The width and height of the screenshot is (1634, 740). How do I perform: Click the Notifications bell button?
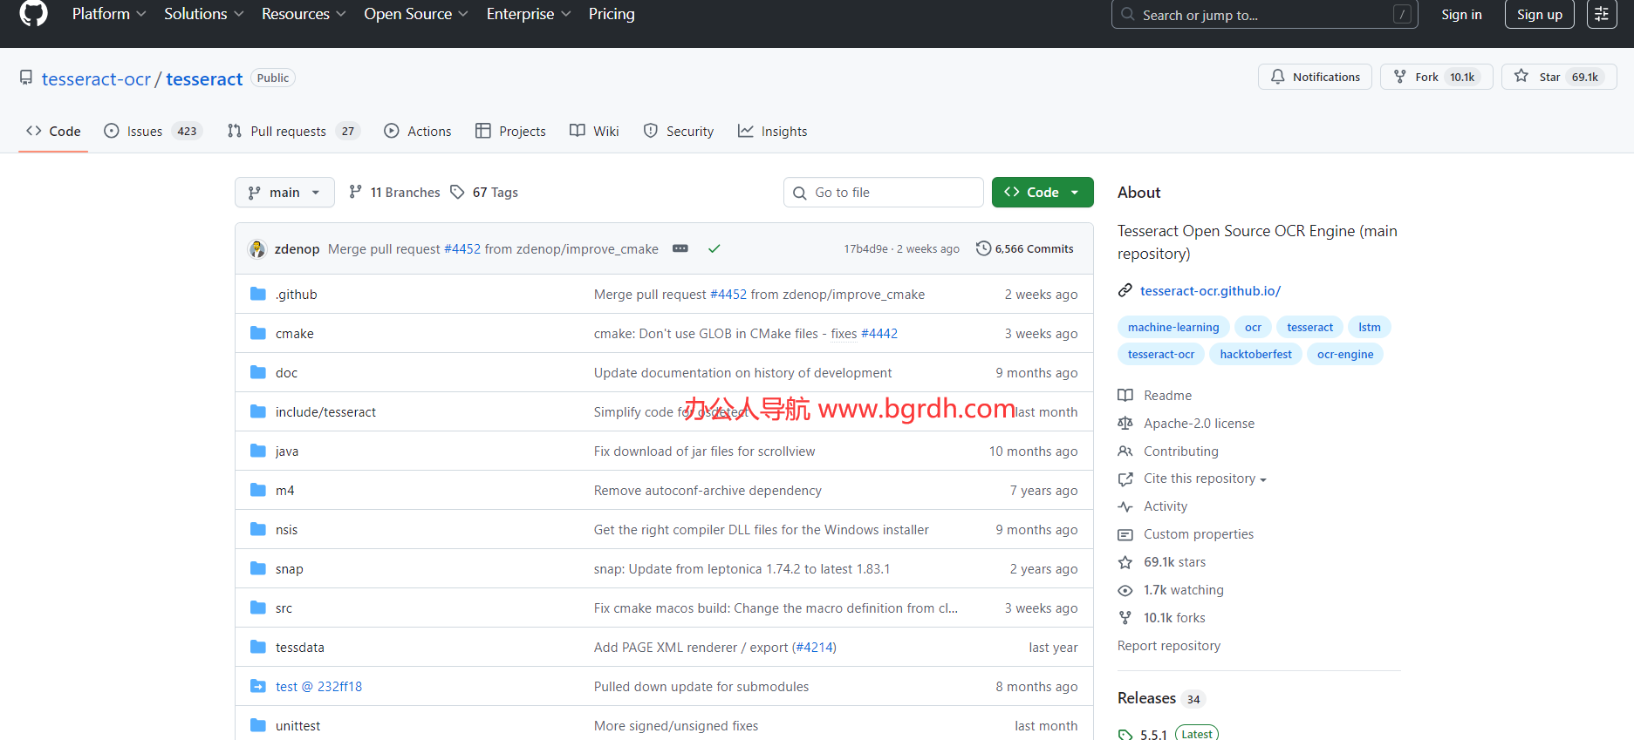pos(1315,77)
